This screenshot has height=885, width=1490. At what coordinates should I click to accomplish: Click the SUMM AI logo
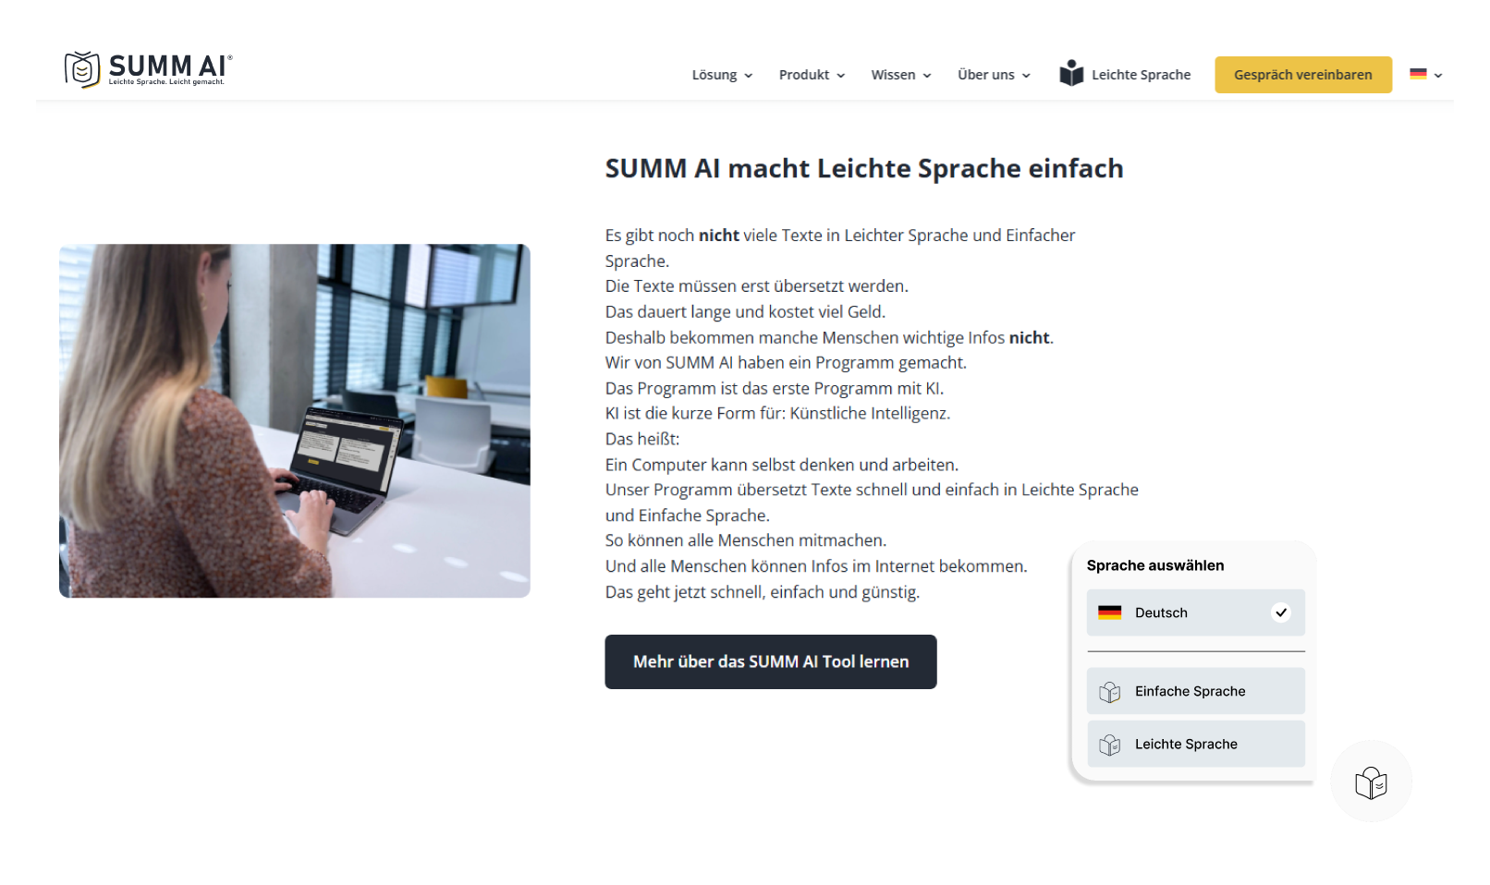tap(148, 69)
